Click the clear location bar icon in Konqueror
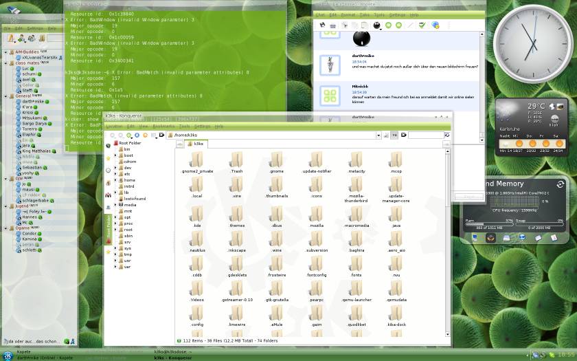The height and width of the screenshot is (361, 577). pyautogui.click(x=161, y=135)
